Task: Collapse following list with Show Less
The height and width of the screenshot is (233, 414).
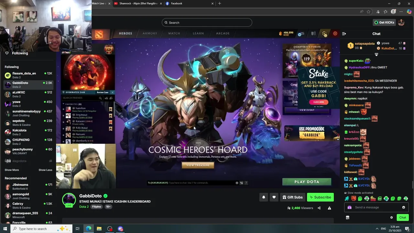Action: click(45, 170)
